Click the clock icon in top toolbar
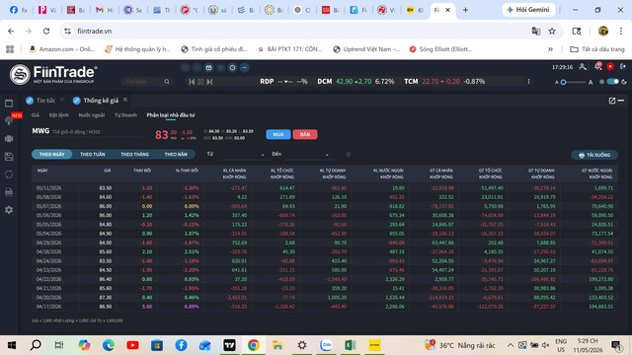Viewport: 632px width, 355px height. point(233,68)
